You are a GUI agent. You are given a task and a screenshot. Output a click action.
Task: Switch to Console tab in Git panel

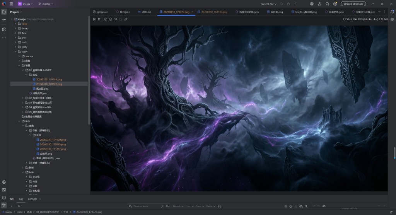[32, 199]
